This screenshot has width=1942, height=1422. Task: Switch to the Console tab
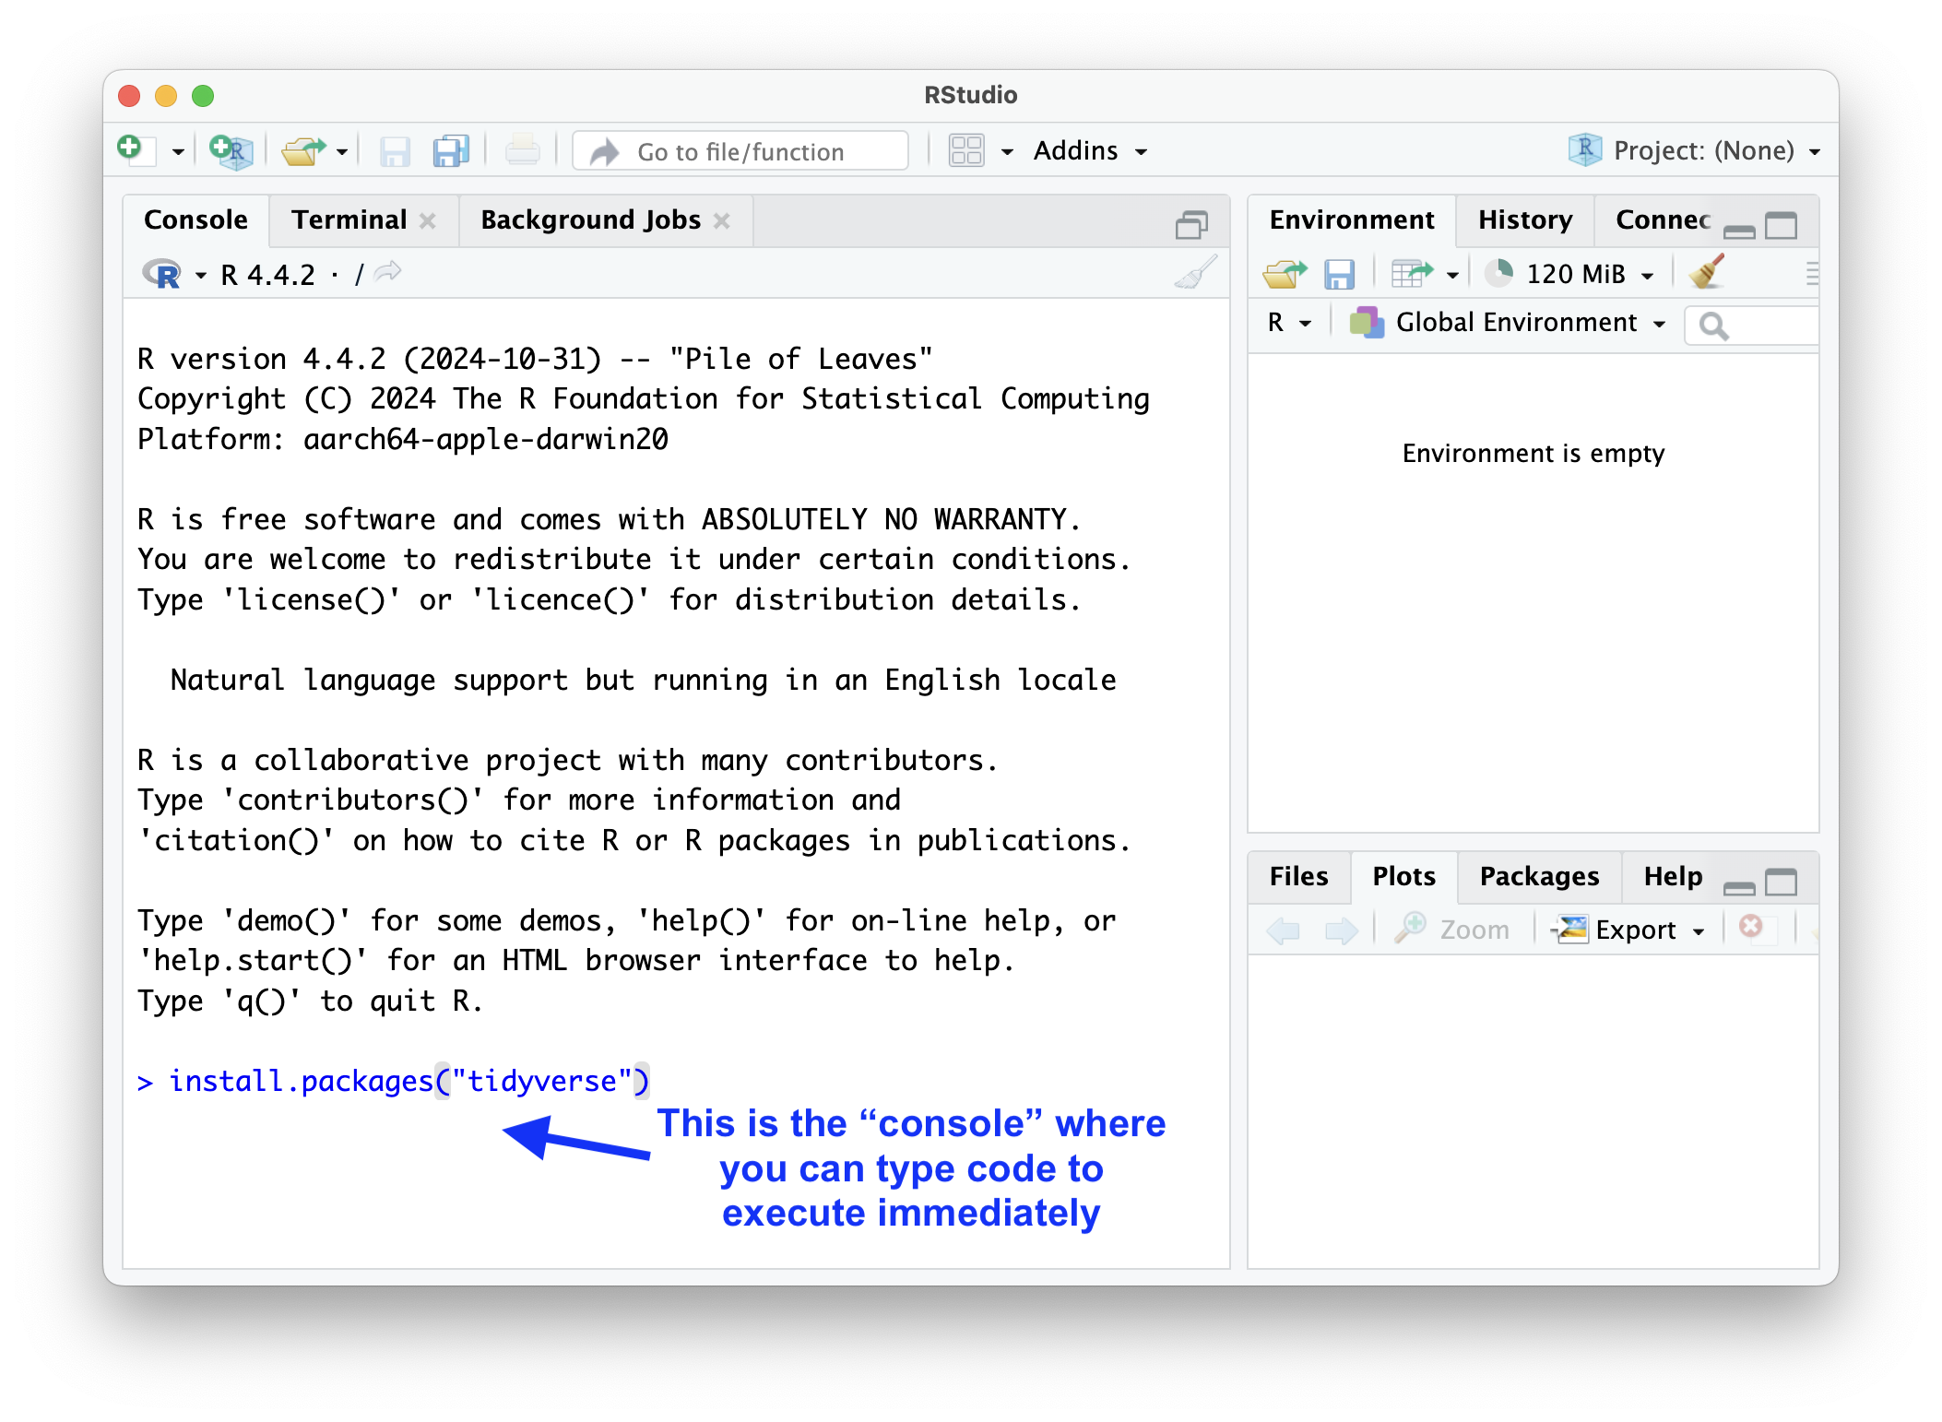[195, 219]
